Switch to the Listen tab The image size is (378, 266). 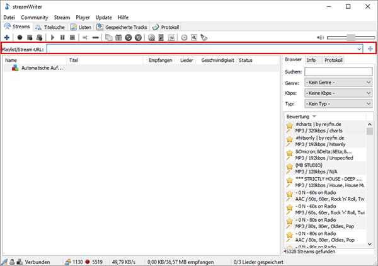(x=81, y=27)
